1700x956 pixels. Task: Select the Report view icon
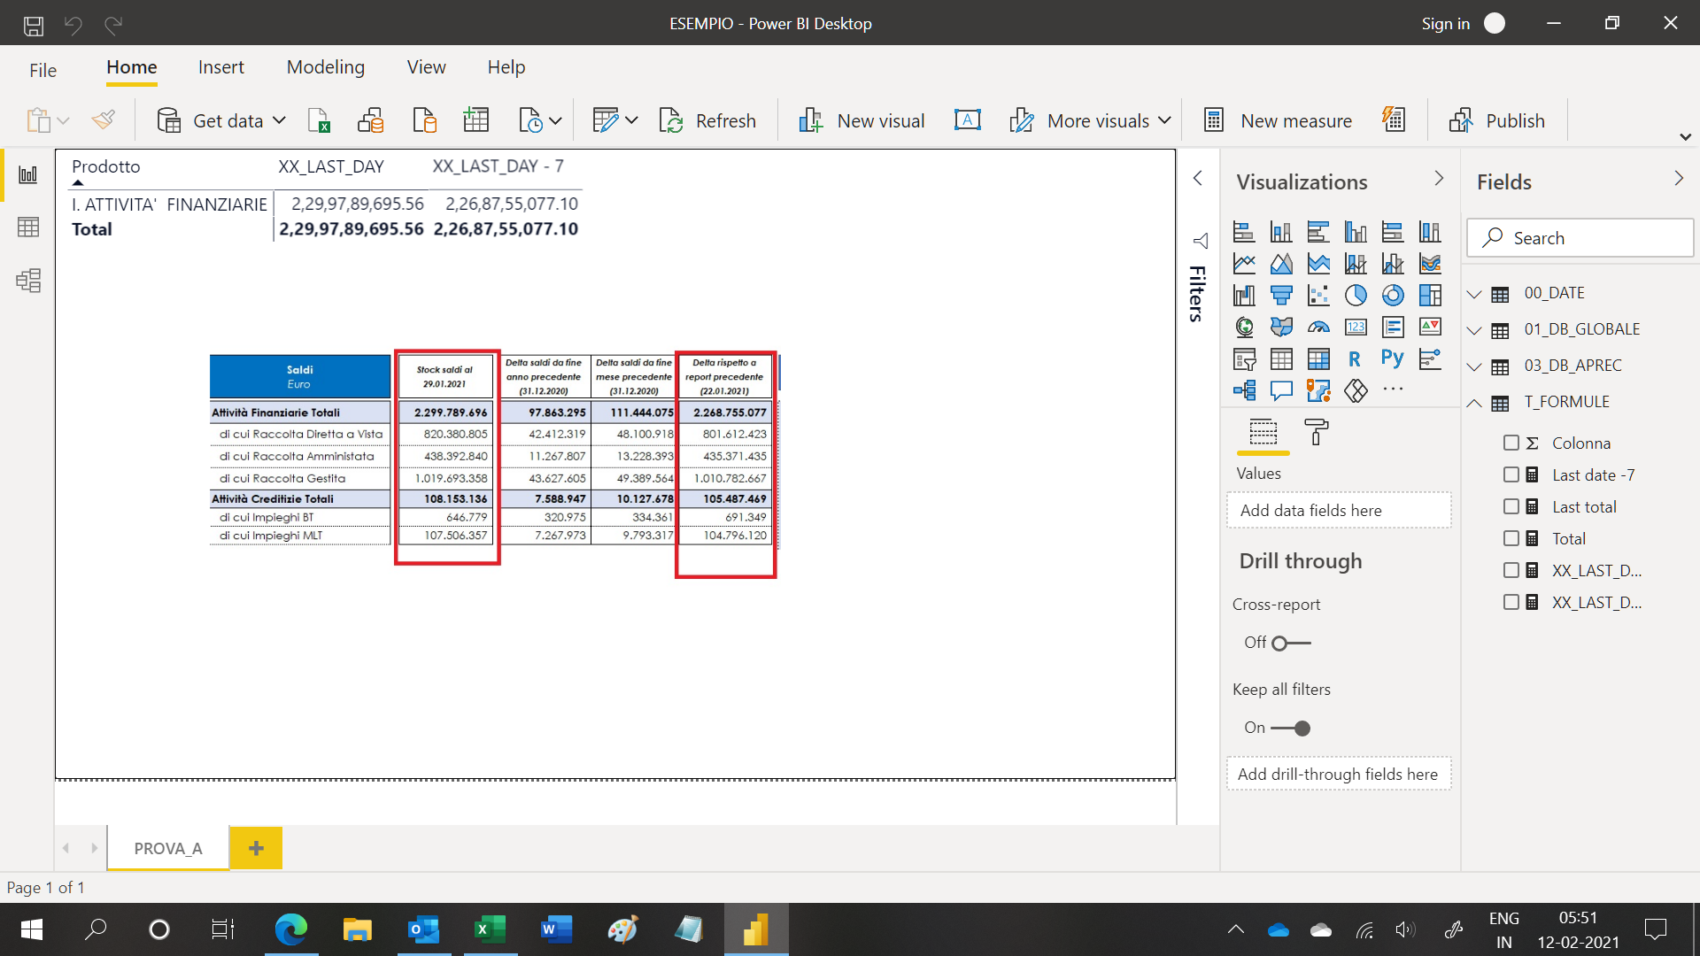click(28, 174)
